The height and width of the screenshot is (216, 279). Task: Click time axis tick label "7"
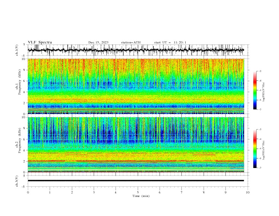pos(182,192)
